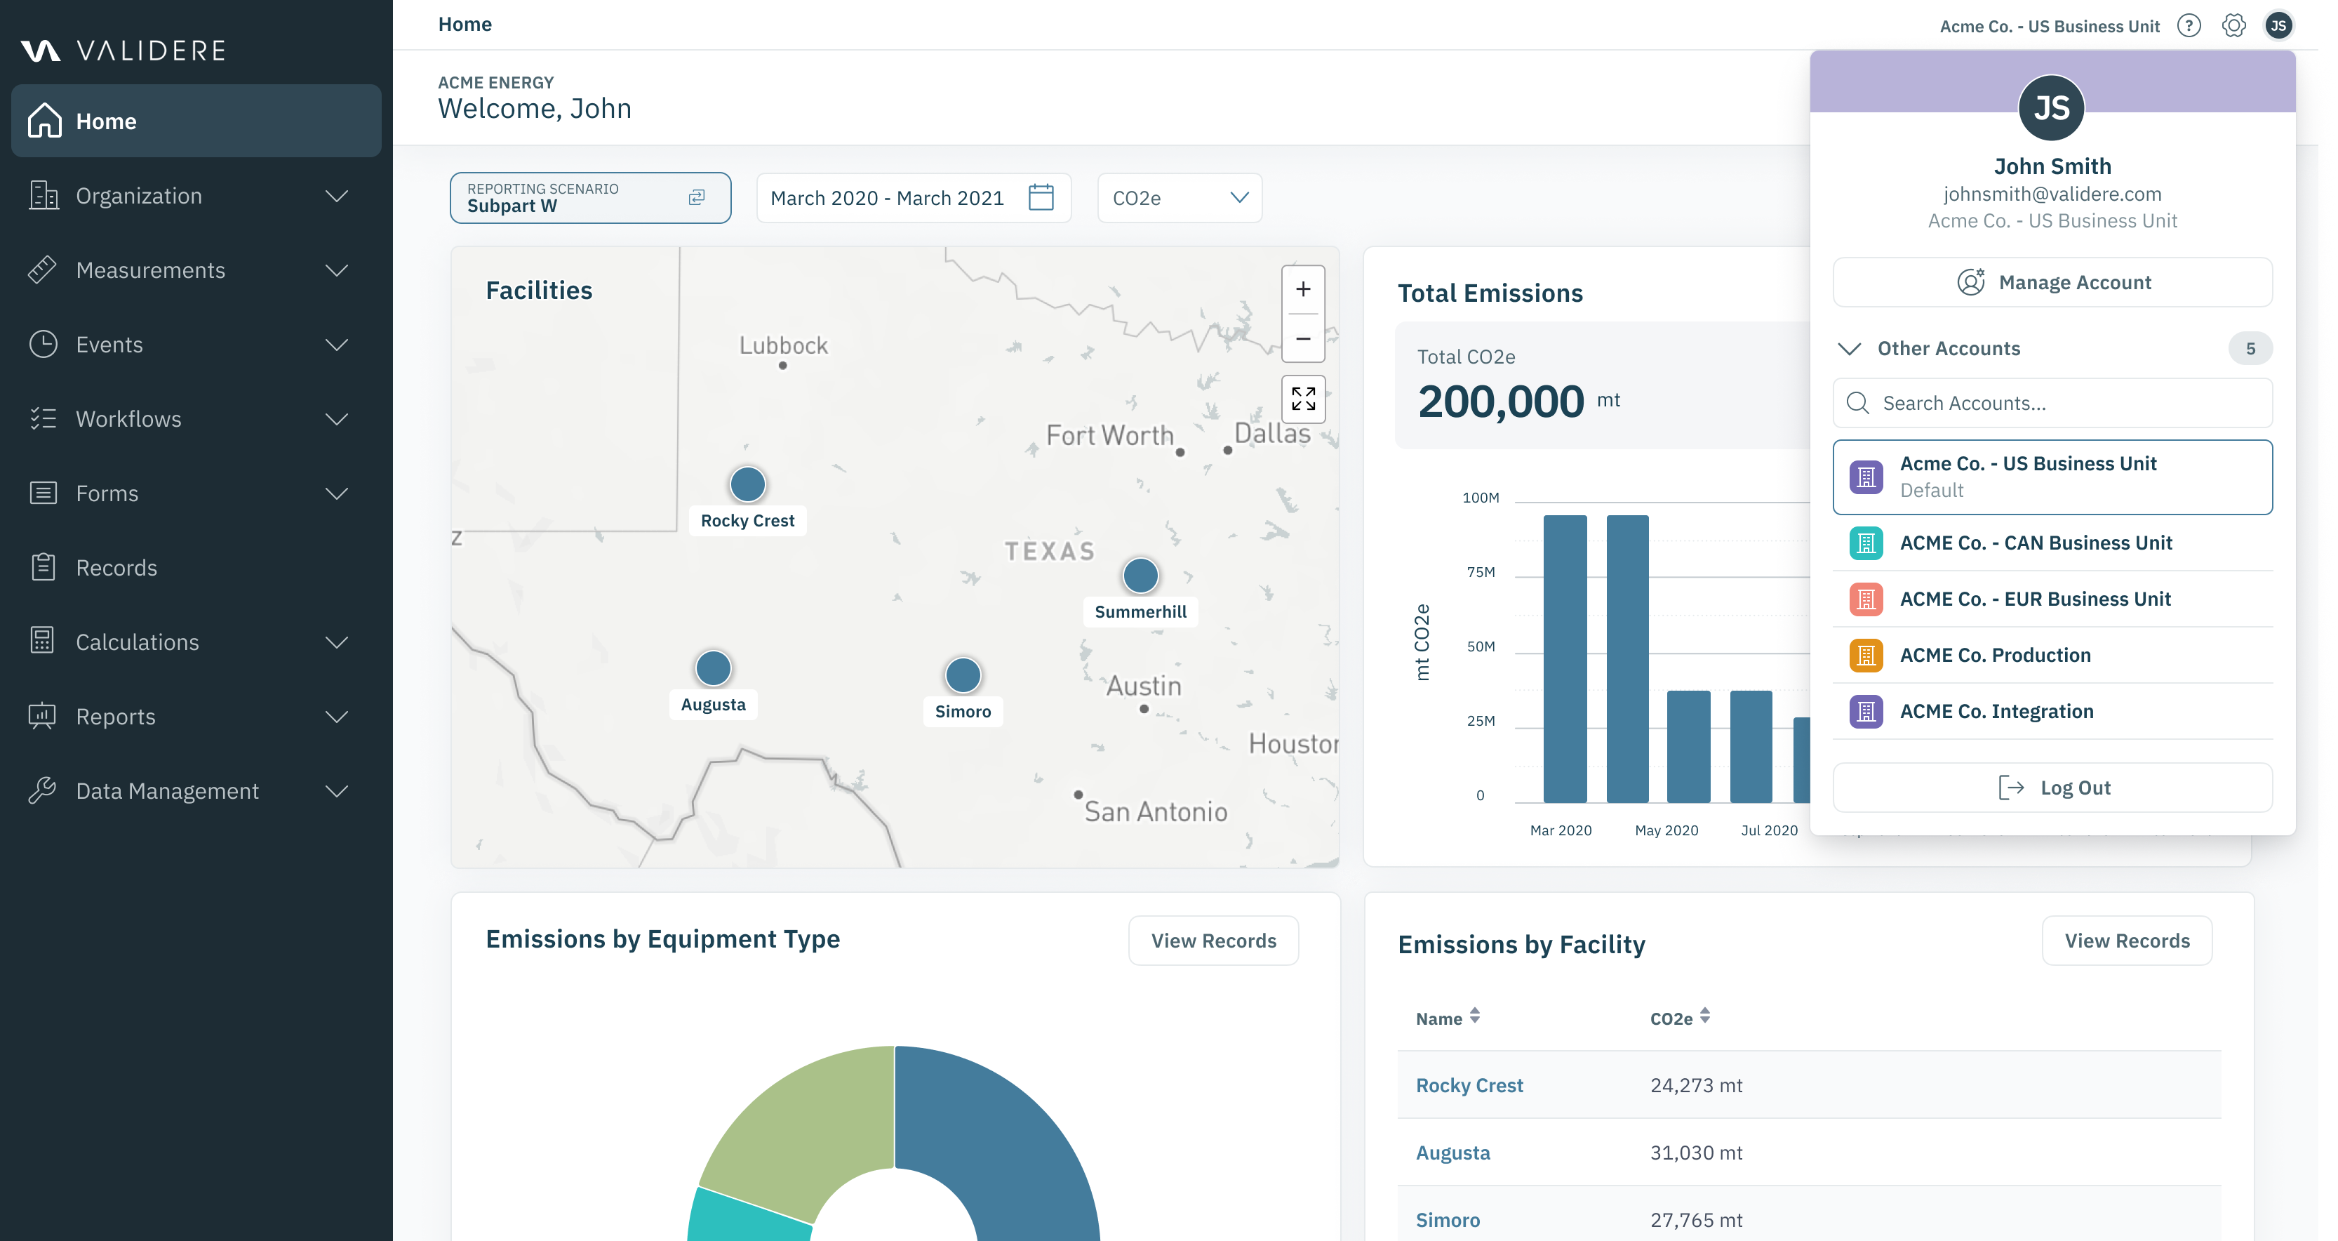Click the Log Out button
This screenshot has height=1241, width=2338.
[2052, 787]
